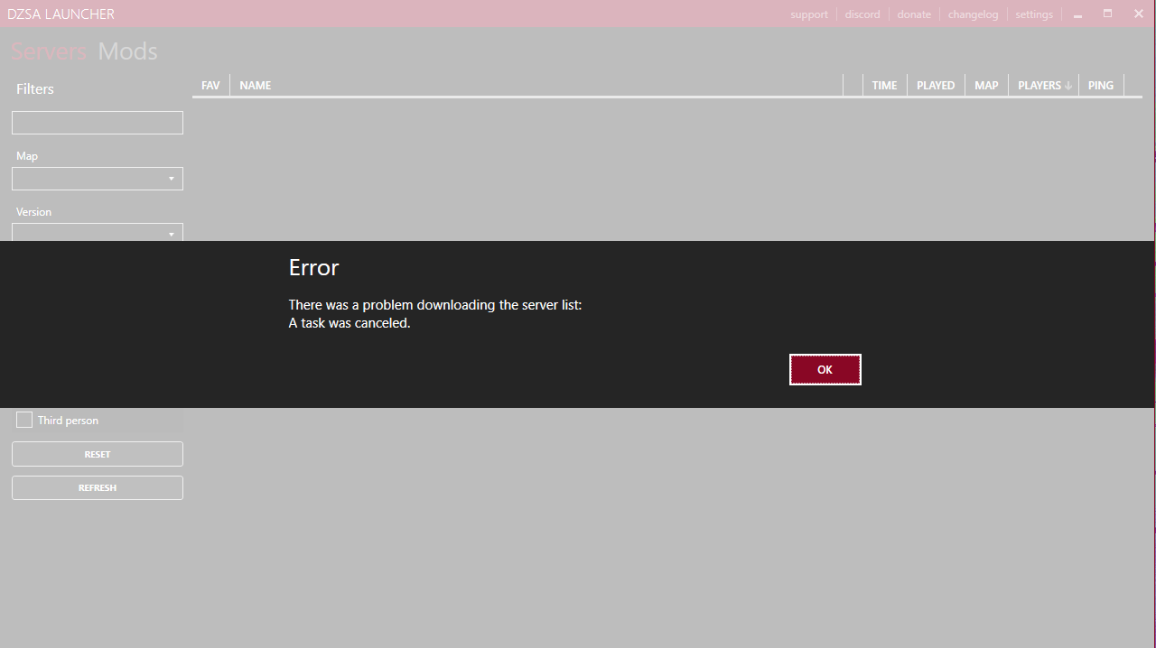This screenshot has width=1156, height=648.
Task: Sort by MAP column header
Action: tap(986, 85)
